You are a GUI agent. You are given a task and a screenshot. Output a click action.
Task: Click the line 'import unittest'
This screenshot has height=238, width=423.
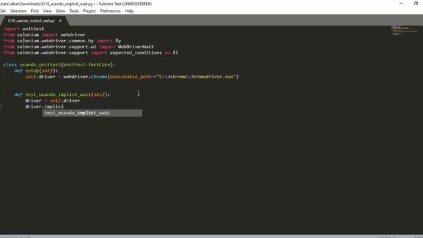point(24,29)
